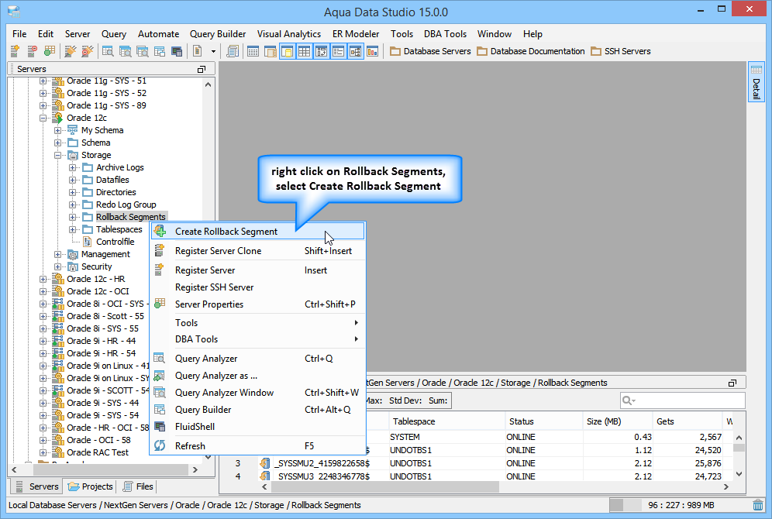Click the side panel window toolbar icon
Image resolution: width=772 pixels, height=519 pixels.
pos(271,50)
